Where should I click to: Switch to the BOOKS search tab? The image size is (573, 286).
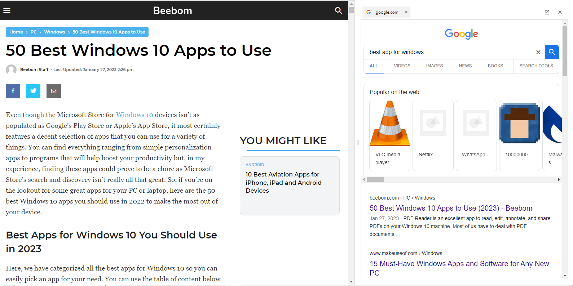[495, 66]
